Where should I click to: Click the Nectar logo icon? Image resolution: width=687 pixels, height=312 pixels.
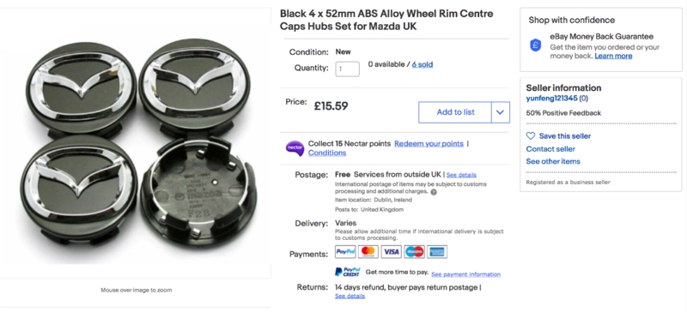click(x=295, y=148)
